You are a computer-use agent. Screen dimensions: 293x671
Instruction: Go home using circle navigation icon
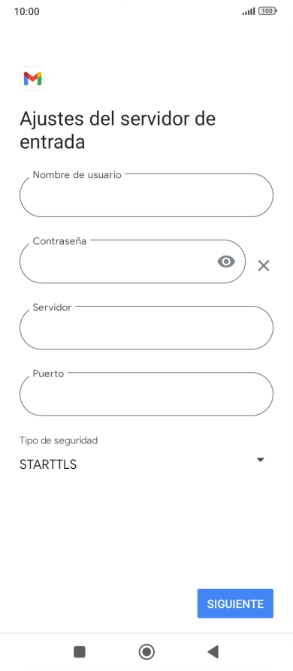(146, 651)
